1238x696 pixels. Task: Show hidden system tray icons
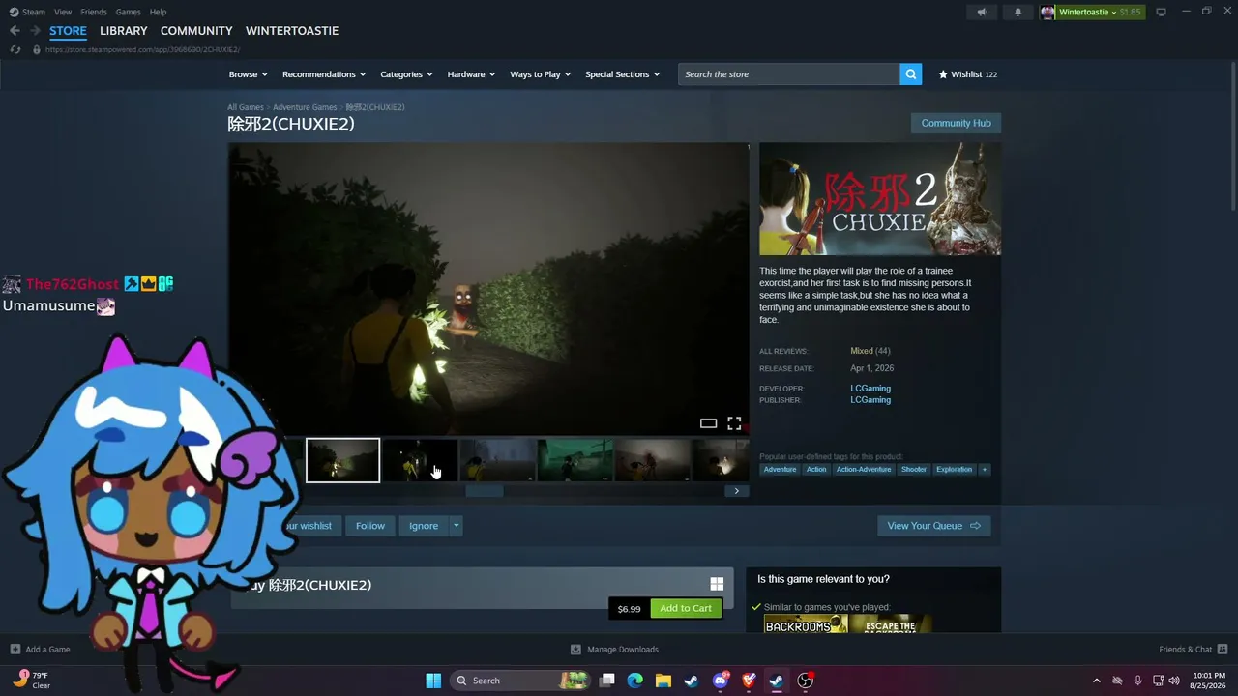point(1096,681)
